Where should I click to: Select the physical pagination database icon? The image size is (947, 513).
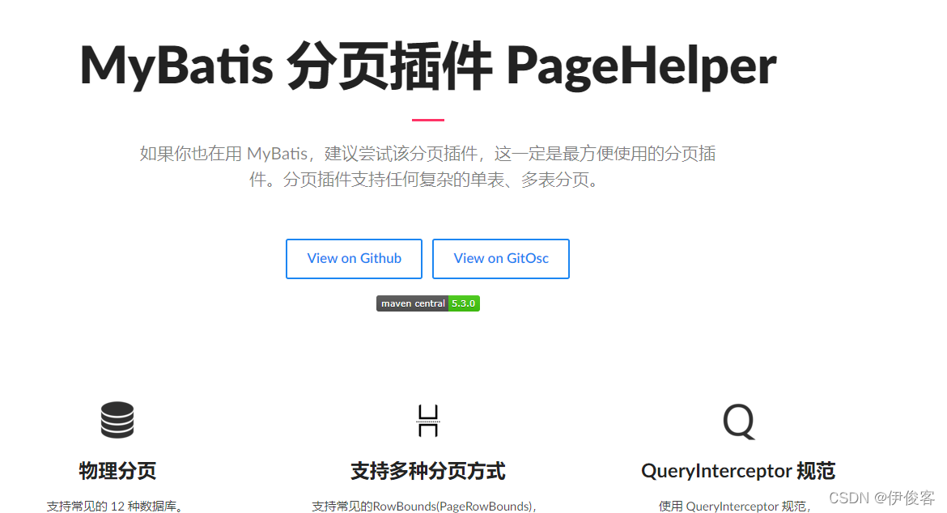point(117,420)
